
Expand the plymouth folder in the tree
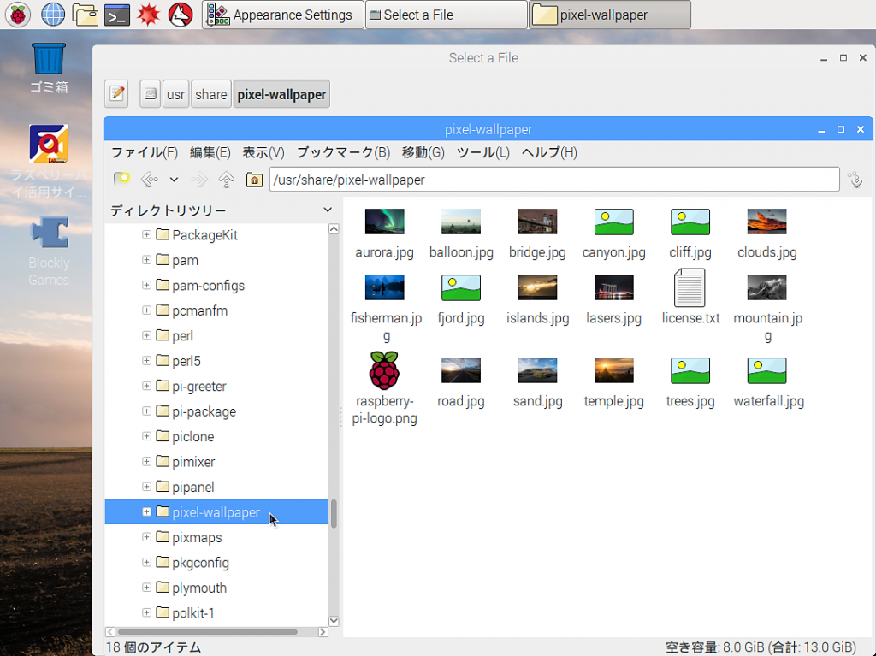[x=146, y=588]
